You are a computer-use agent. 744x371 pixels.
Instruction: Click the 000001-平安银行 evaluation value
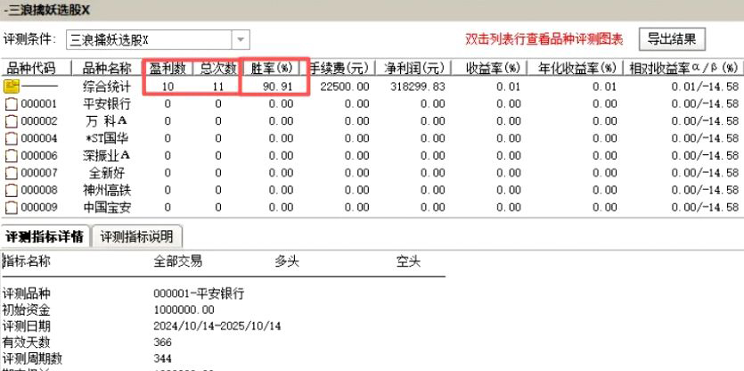(x=200, y=294)
